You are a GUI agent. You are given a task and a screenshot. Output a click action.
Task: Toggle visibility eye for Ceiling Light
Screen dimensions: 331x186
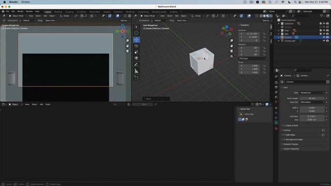pyautogui.click(x=324, y=41)
